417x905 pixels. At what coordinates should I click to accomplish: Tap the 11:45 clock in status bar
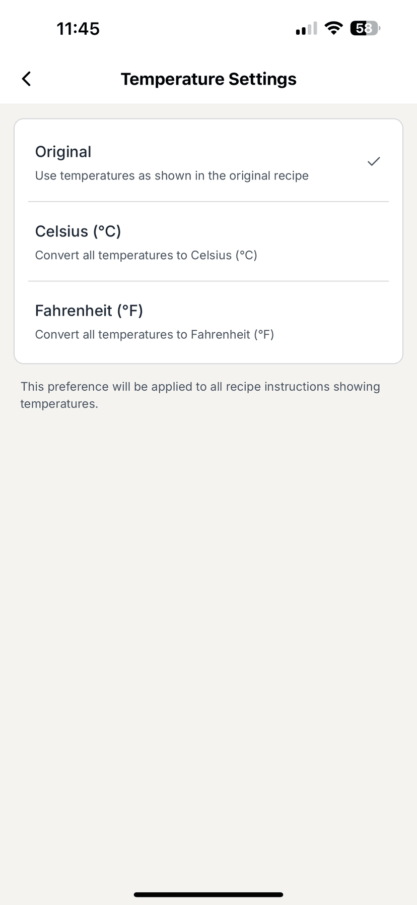click(x=78, y=29)
